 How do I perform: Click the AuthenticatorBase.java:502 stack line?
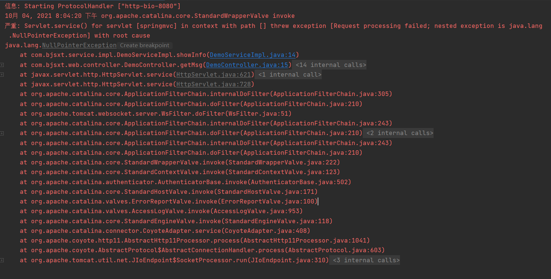tap(186, 182)
